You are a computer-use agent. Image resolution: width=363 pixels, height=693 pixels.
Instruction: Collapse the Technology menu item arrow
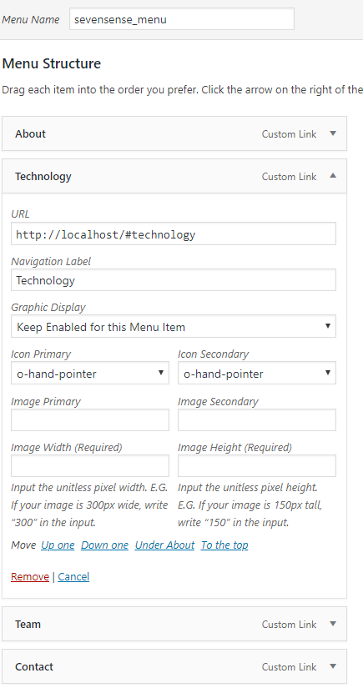(333, 176)
